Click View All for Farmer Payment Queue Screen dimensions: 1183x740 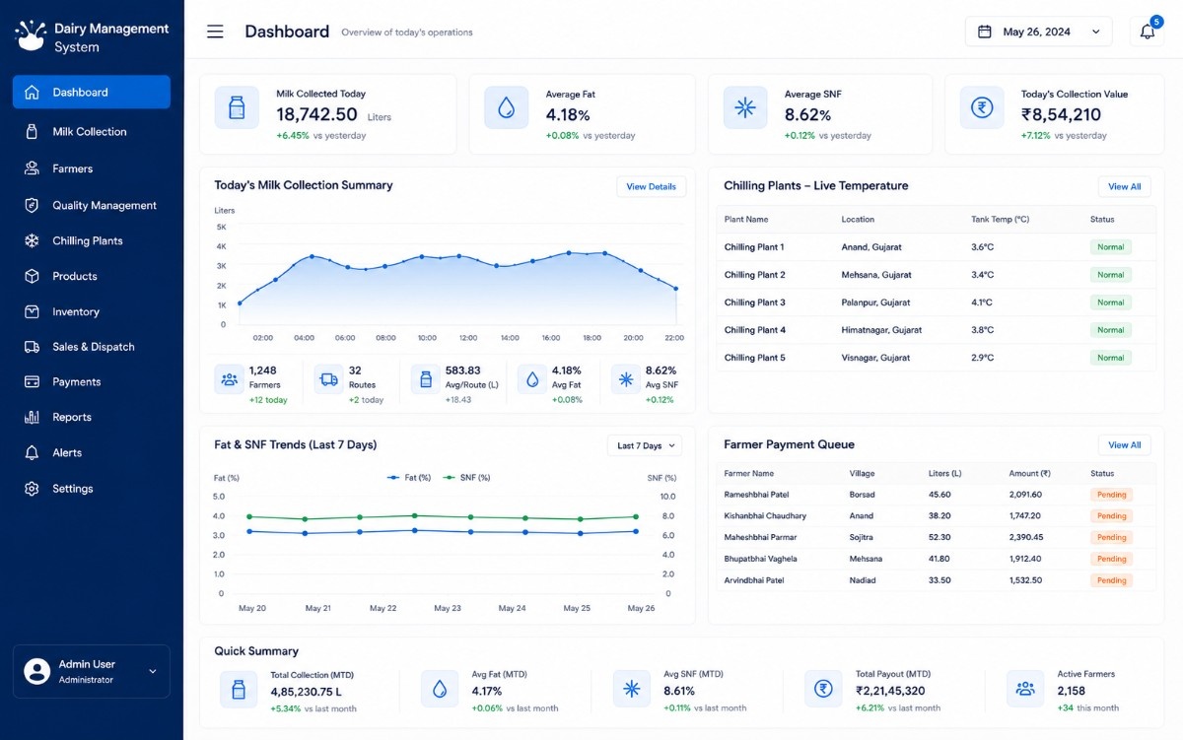pos(1124,445)
